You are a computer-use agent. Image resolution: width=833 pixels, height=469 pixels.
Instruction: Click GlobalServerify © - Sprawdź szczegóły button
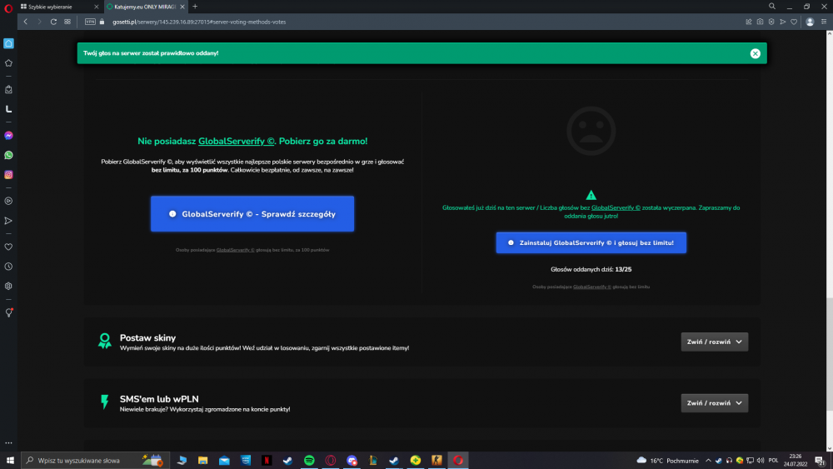252,213
